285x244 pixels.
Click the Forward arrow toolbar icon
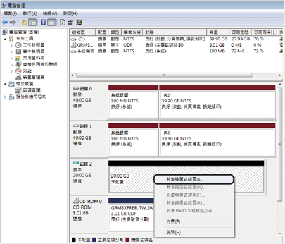[13, 22]
